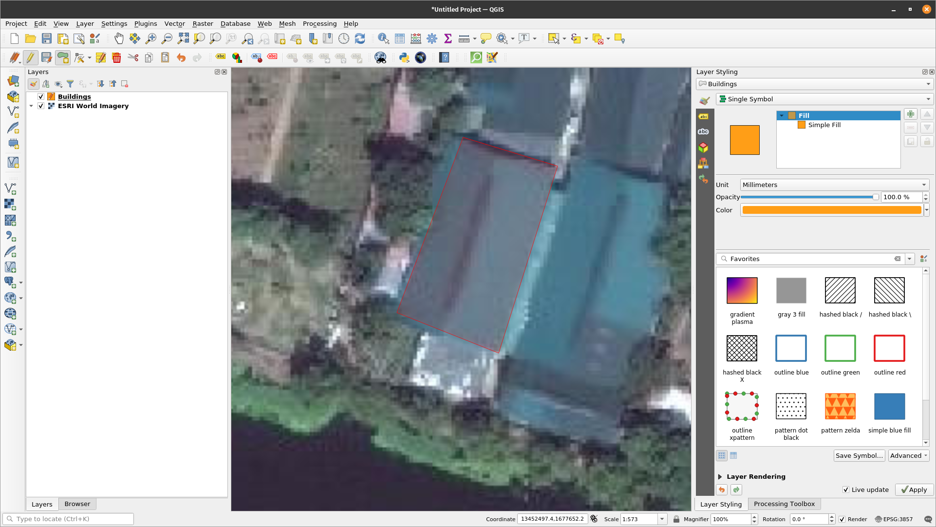Click the Zoom In tool
The height and width of the screenshot is (527, 936).
[x=150, y=38]
